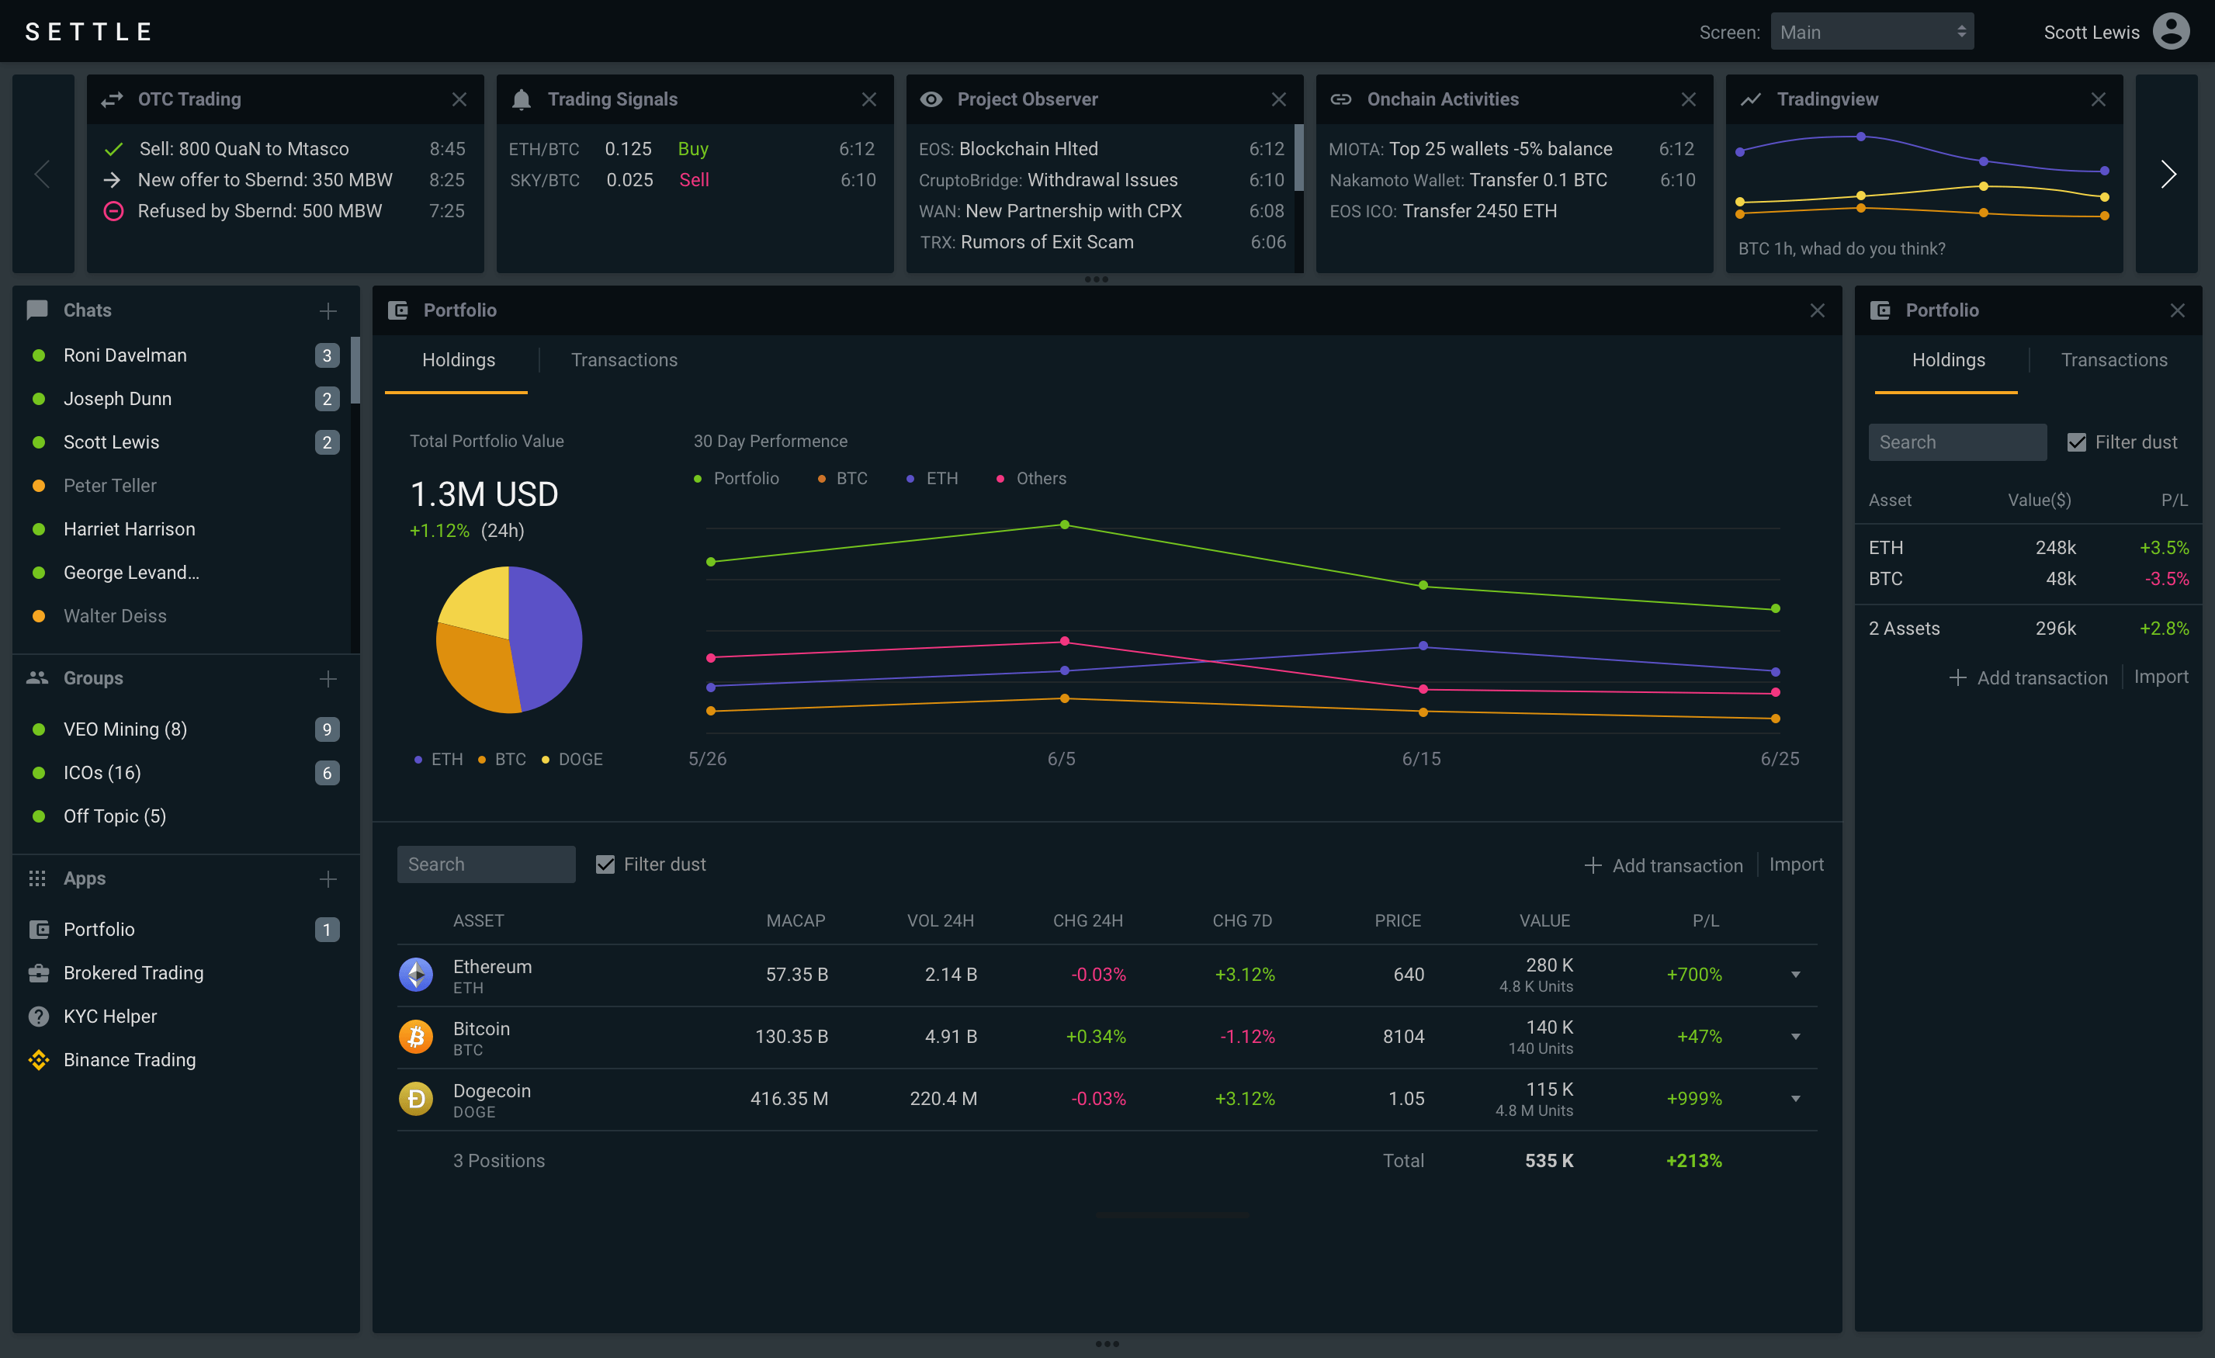Screen dimensions: 2215x1358
Task: Click the Brokered Trading briefcase icon
Action: [x=39, y=973]
